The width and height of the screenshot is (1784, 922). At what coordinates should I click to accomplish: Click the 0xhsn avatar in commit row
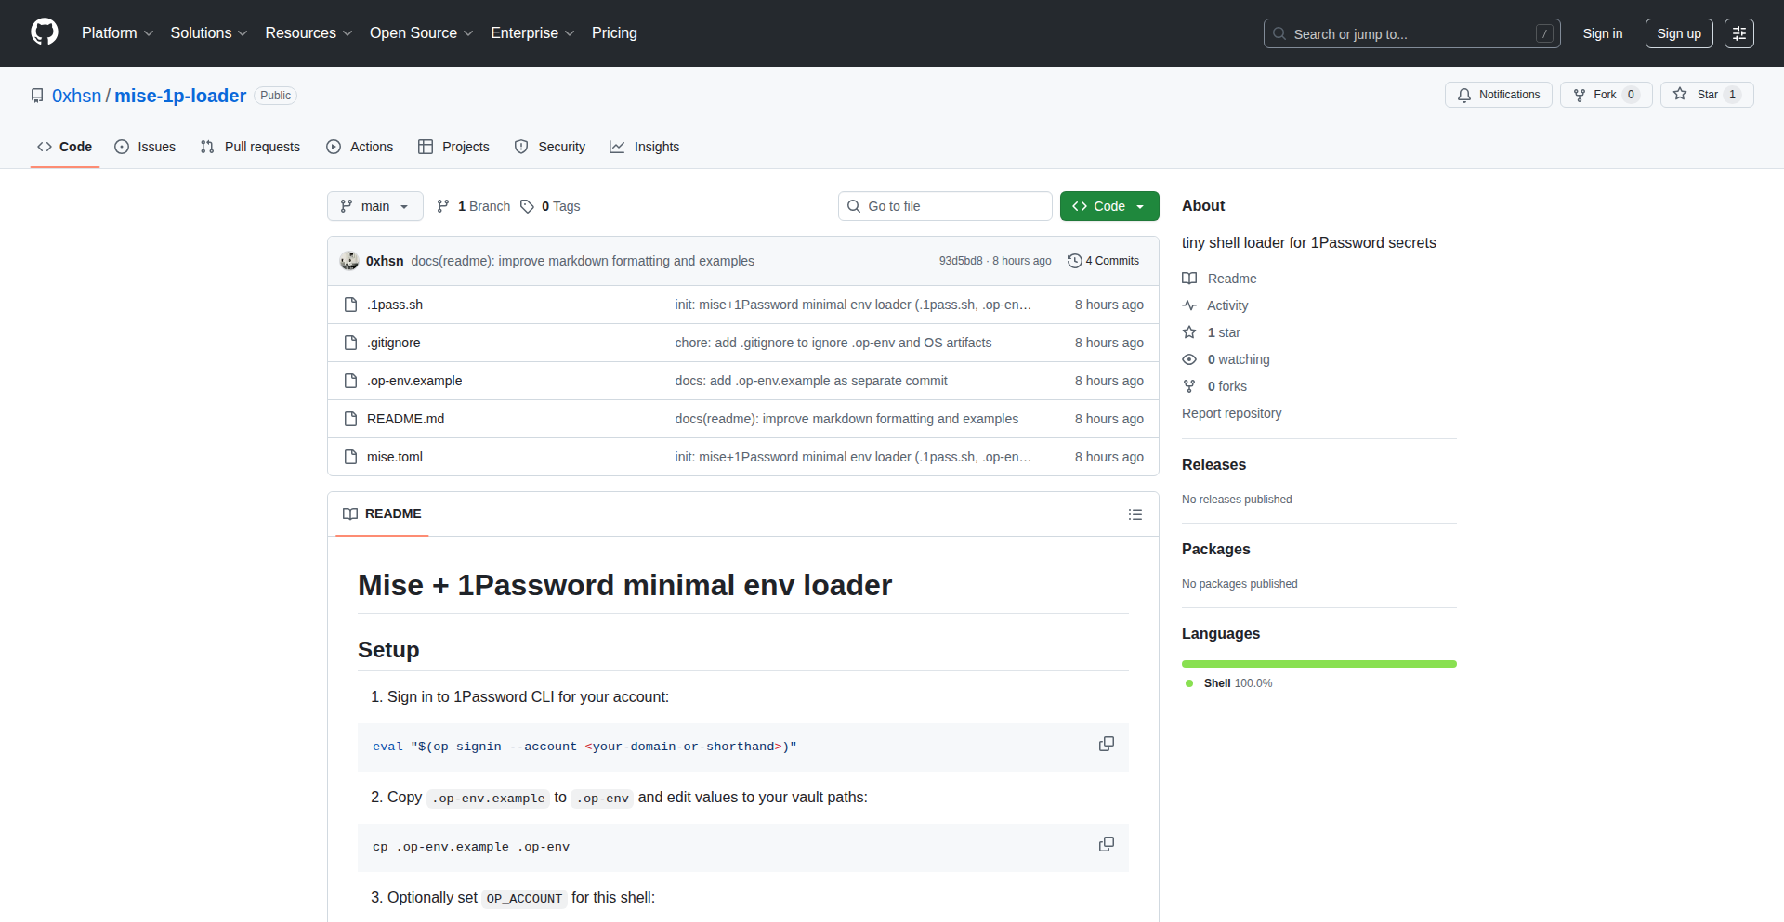[349, 261]
